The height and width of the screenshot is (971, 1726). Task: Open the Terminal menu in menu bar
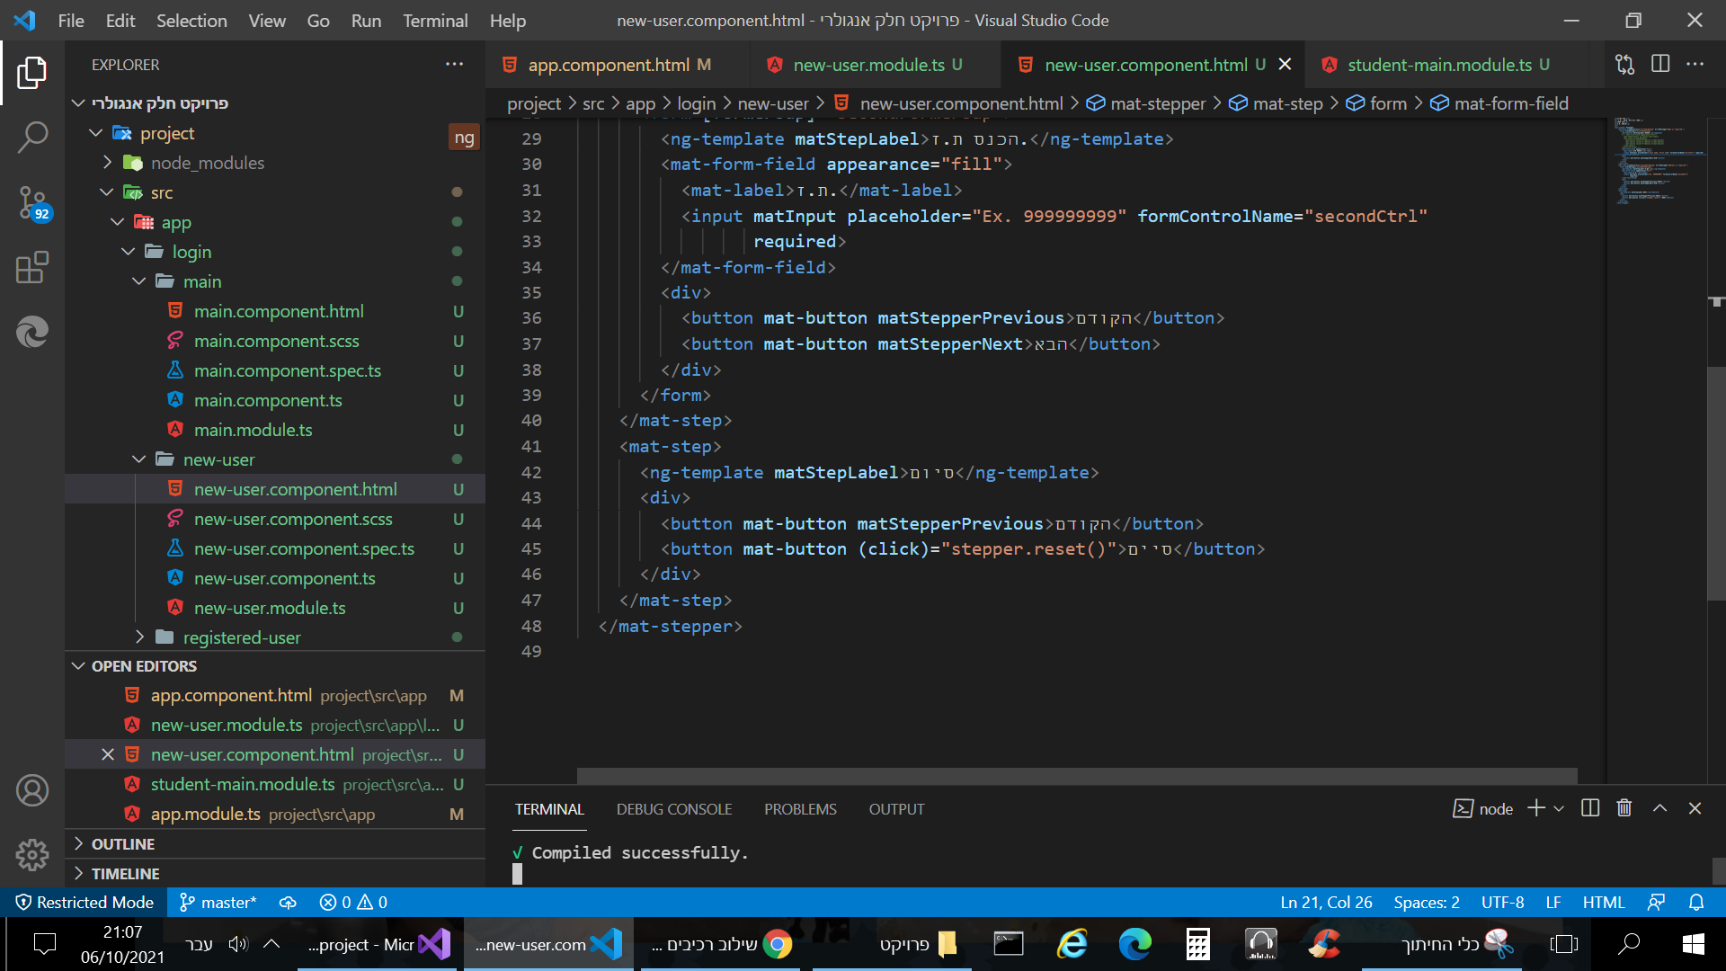tap(435, 20)
